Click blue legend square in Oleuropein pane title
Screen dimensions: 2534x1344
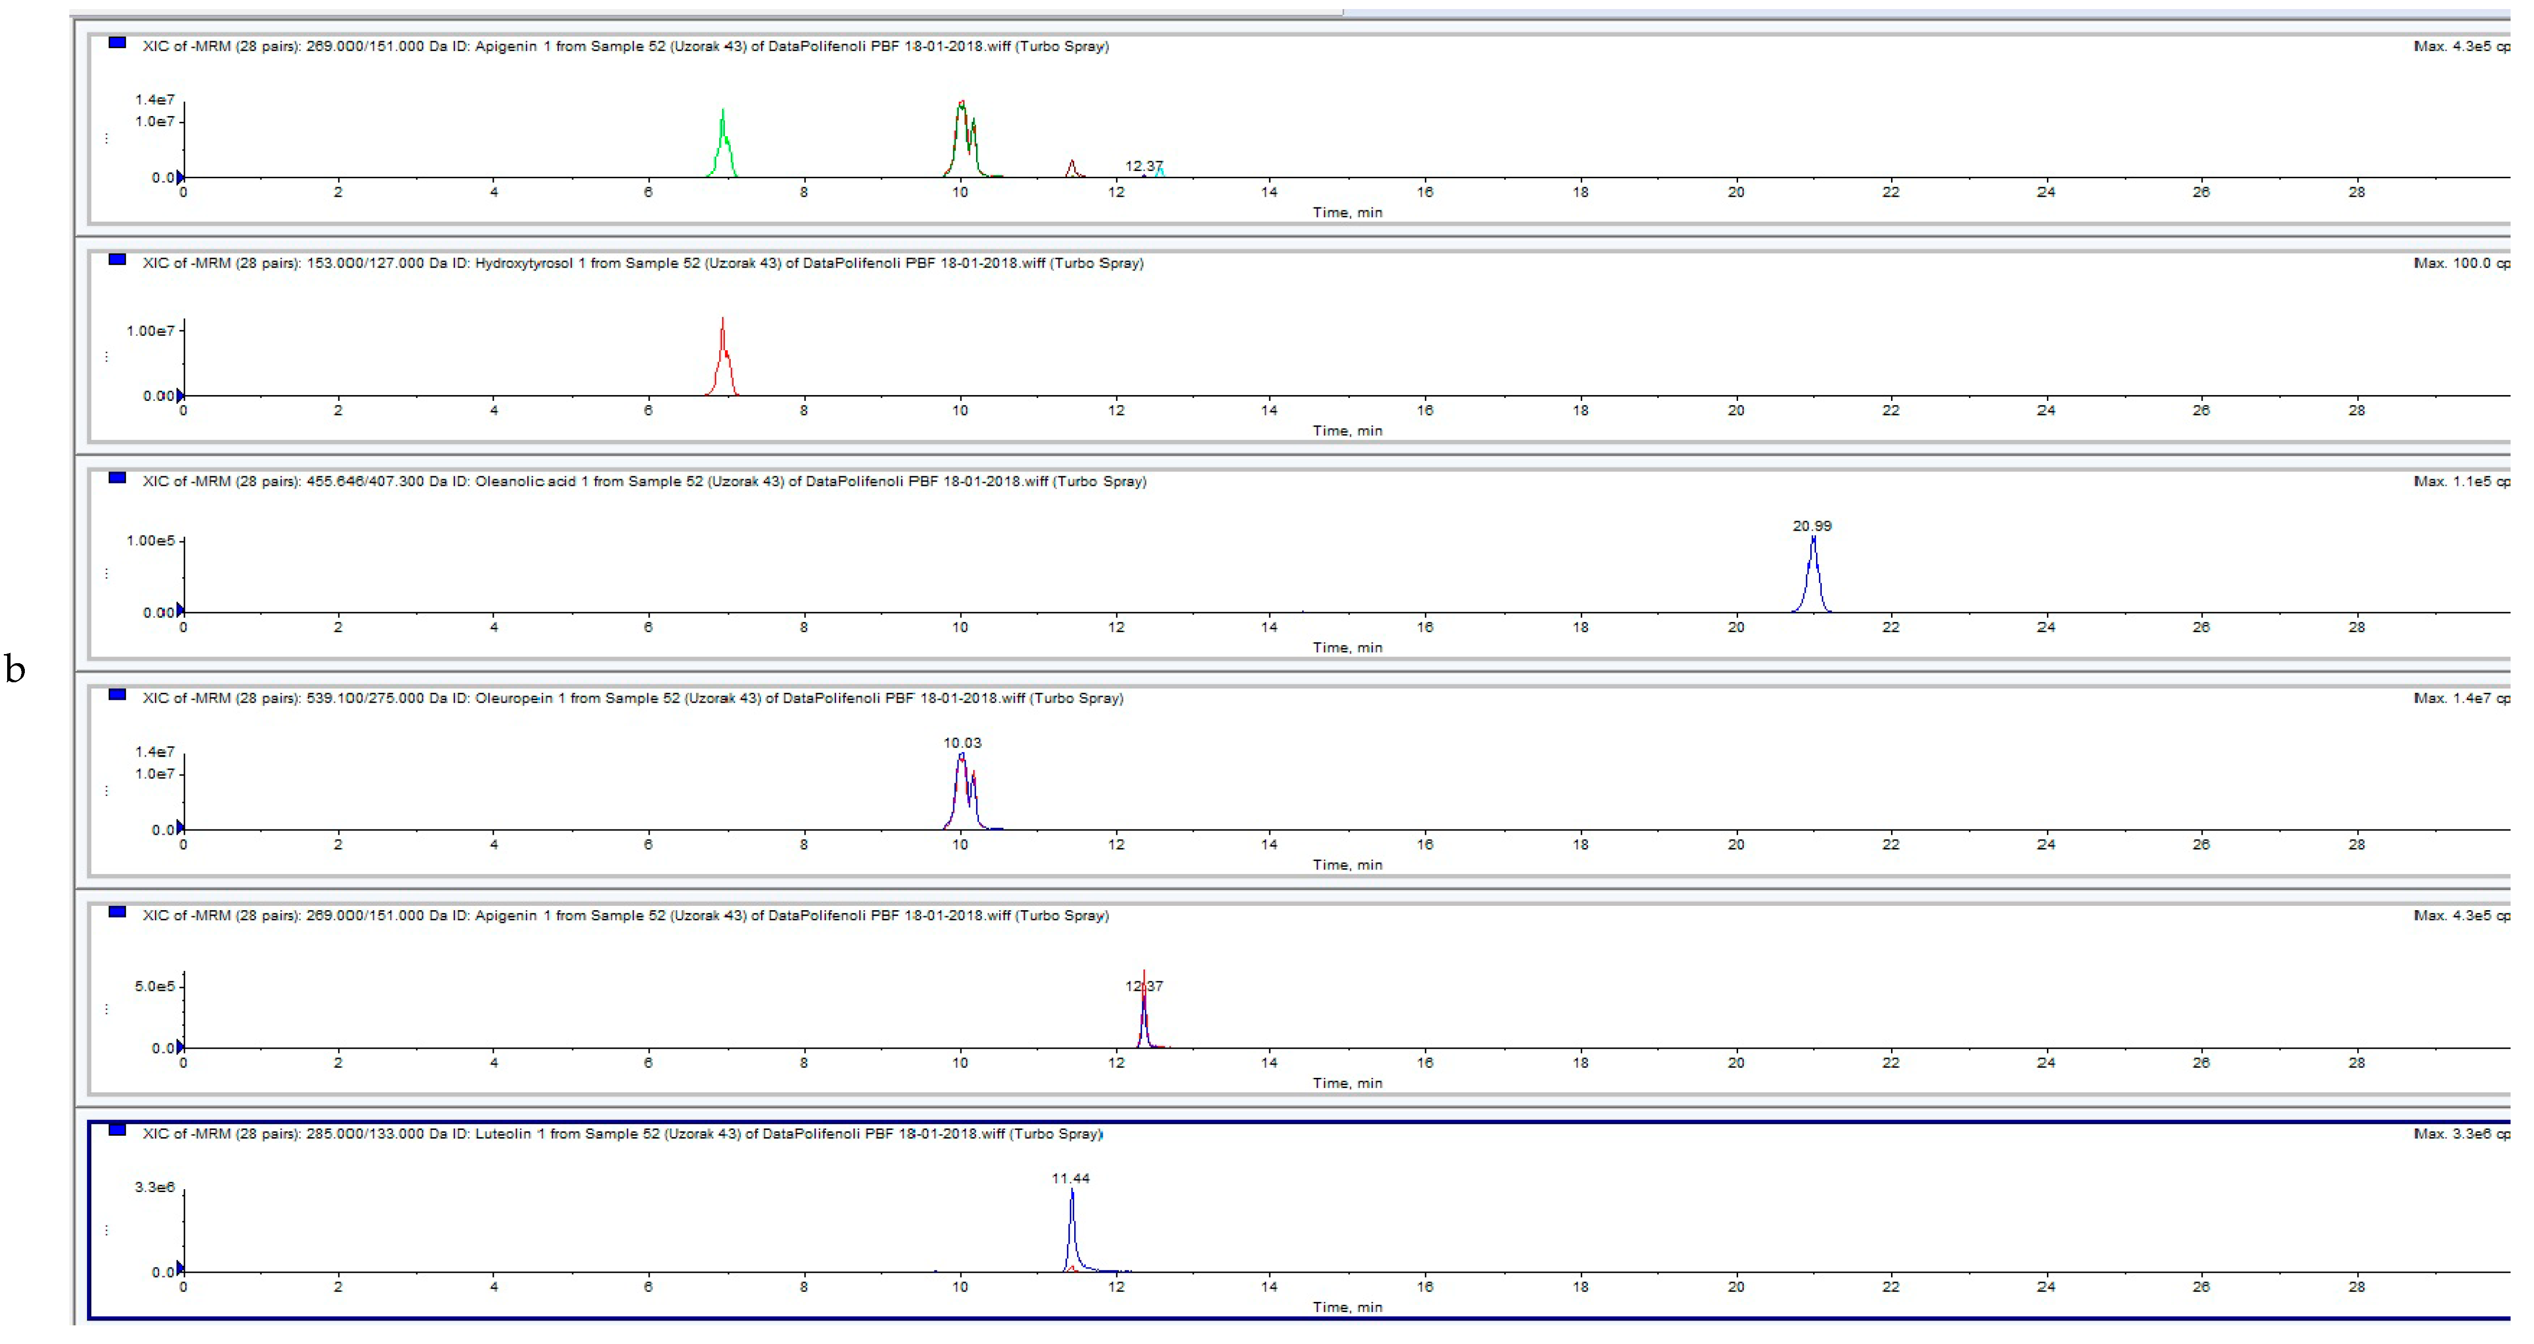pyautogui.click(x=117, y=694)
